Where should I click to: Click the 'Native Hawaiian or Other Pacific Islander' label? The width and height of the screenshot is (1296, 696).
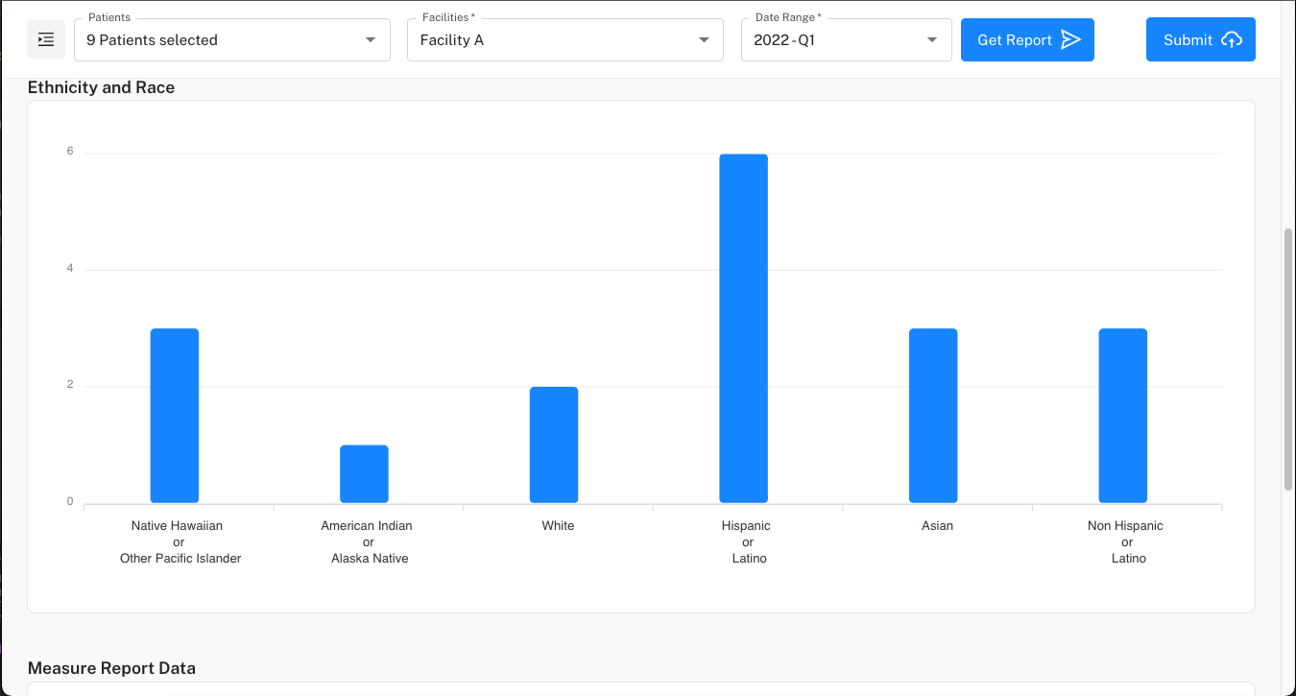[180, 542]
